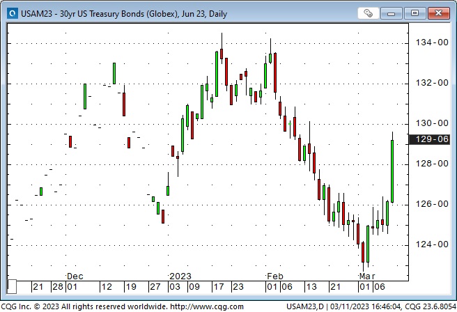
Task: Click the 124-00 price axis label
Action: [432, 244]
